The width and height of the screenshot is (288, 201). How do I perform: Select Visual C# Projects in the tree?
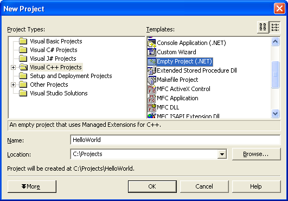click(x=54, y=50)
